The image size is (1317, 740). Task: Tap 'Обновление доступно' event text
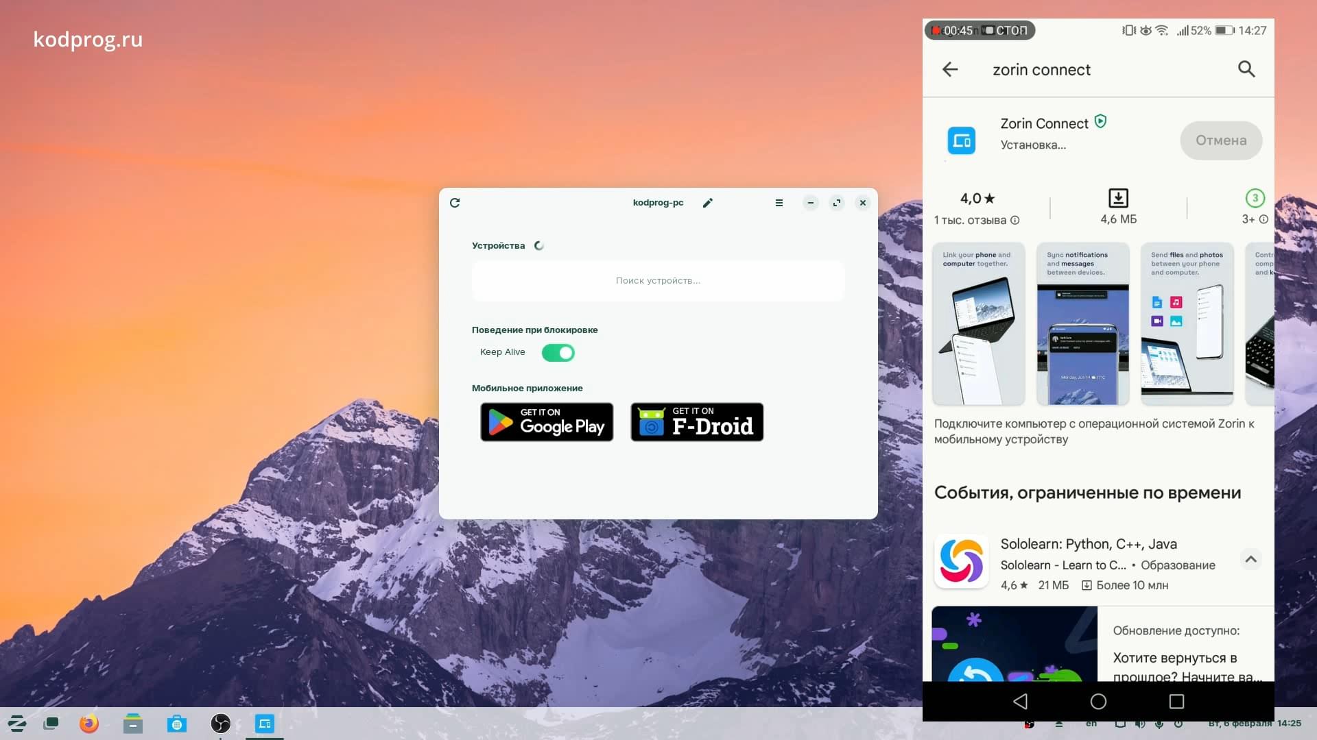1176,630
